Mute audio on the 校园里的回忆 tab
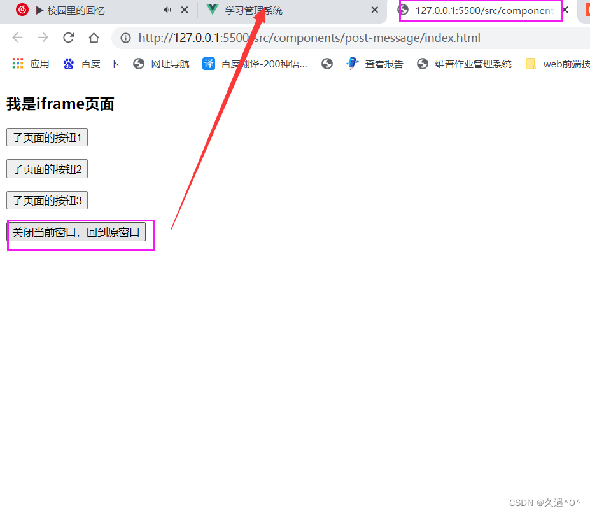This screenshot has height=513, width=590. click(167, 10)
